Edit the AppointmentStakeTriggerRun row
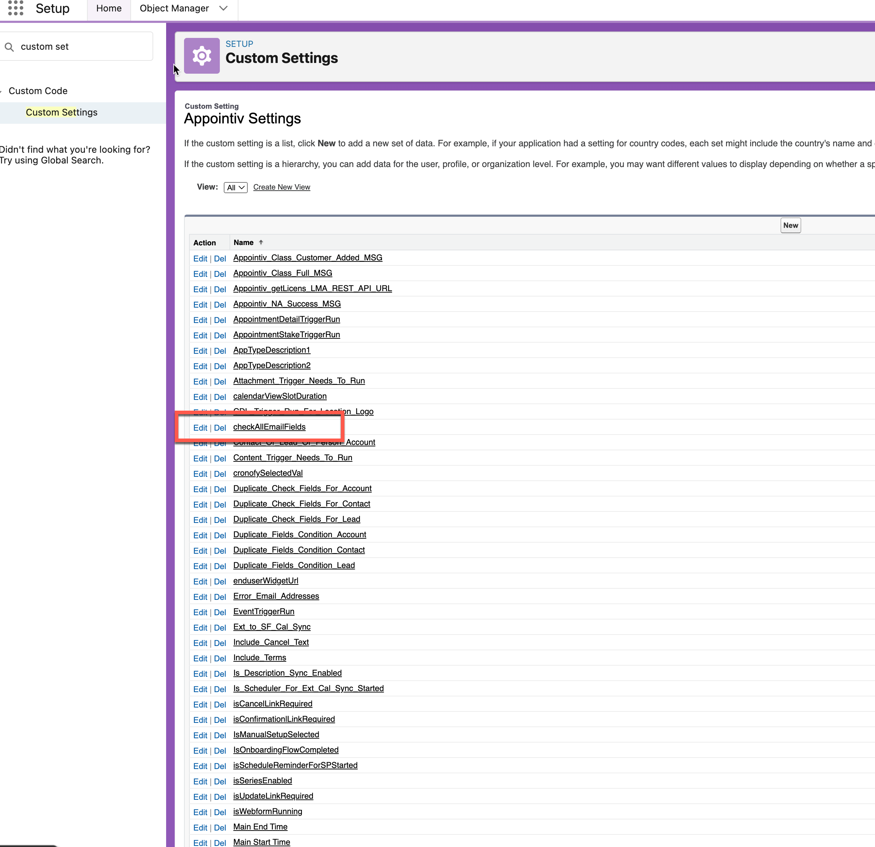This screenshot has height=847, width=875. pyautogui.click(x=200, y=336)
